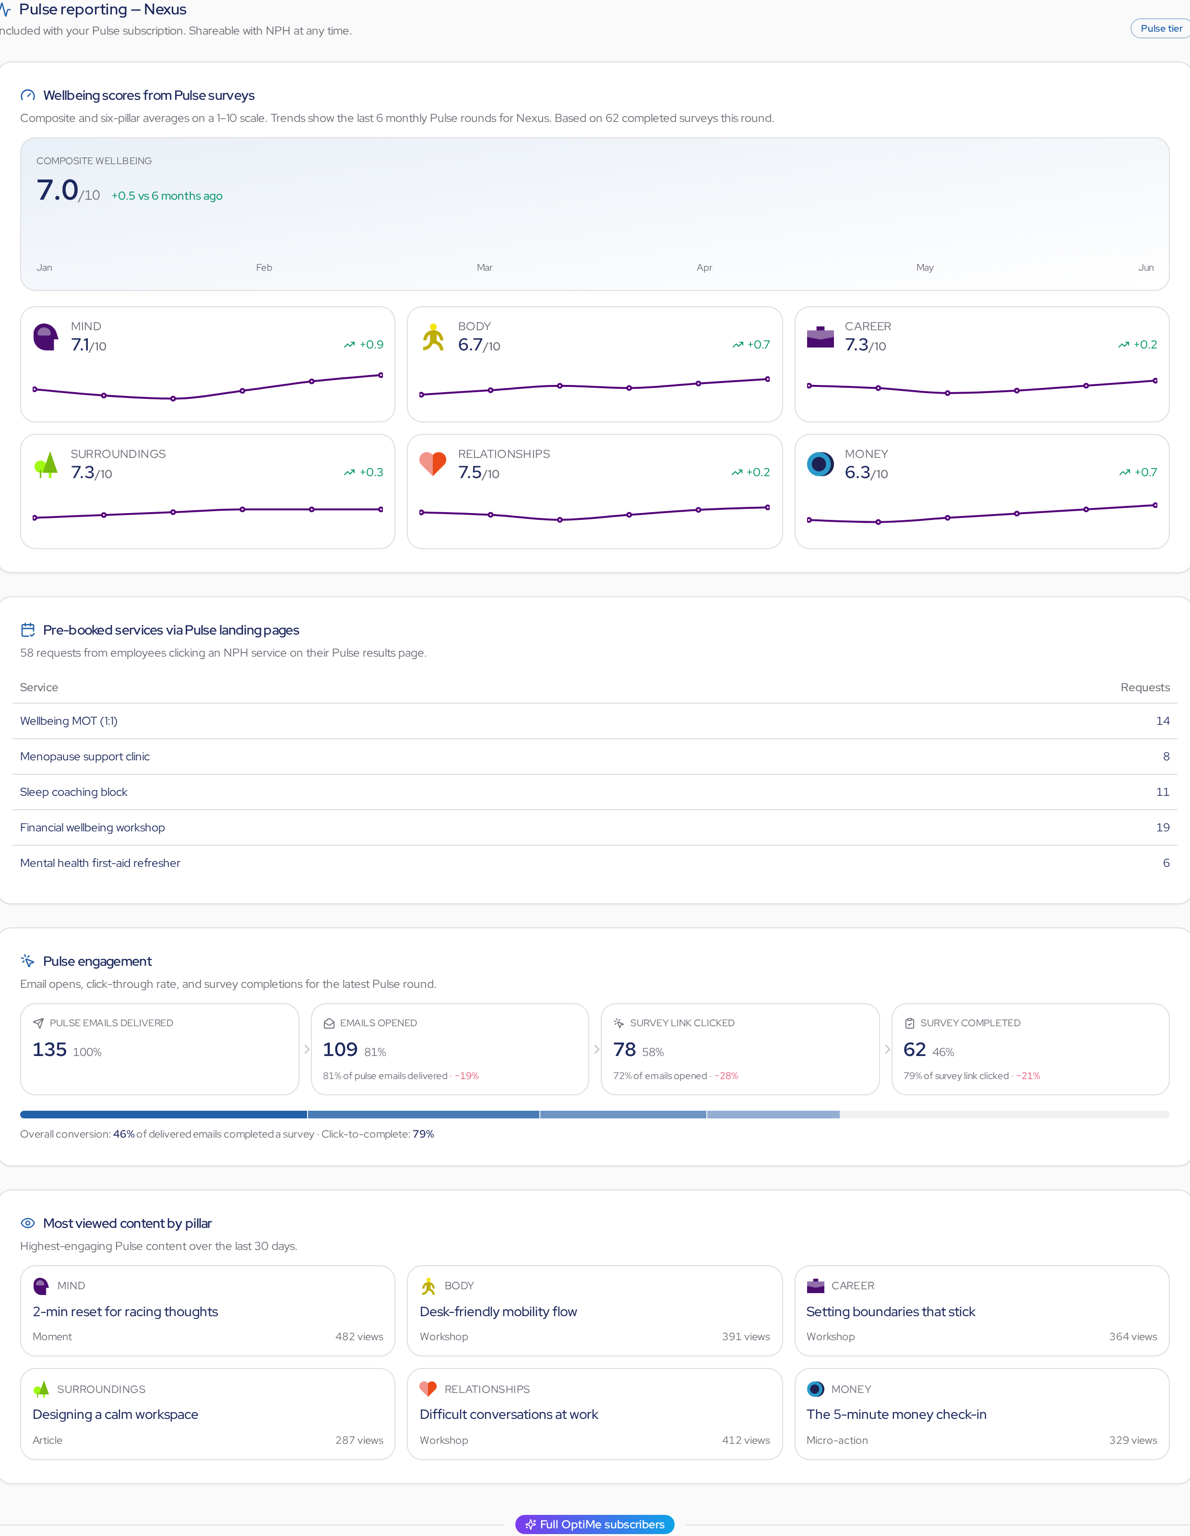
Task: Click the last data point on Money trend line
Action: point(1155,505)
